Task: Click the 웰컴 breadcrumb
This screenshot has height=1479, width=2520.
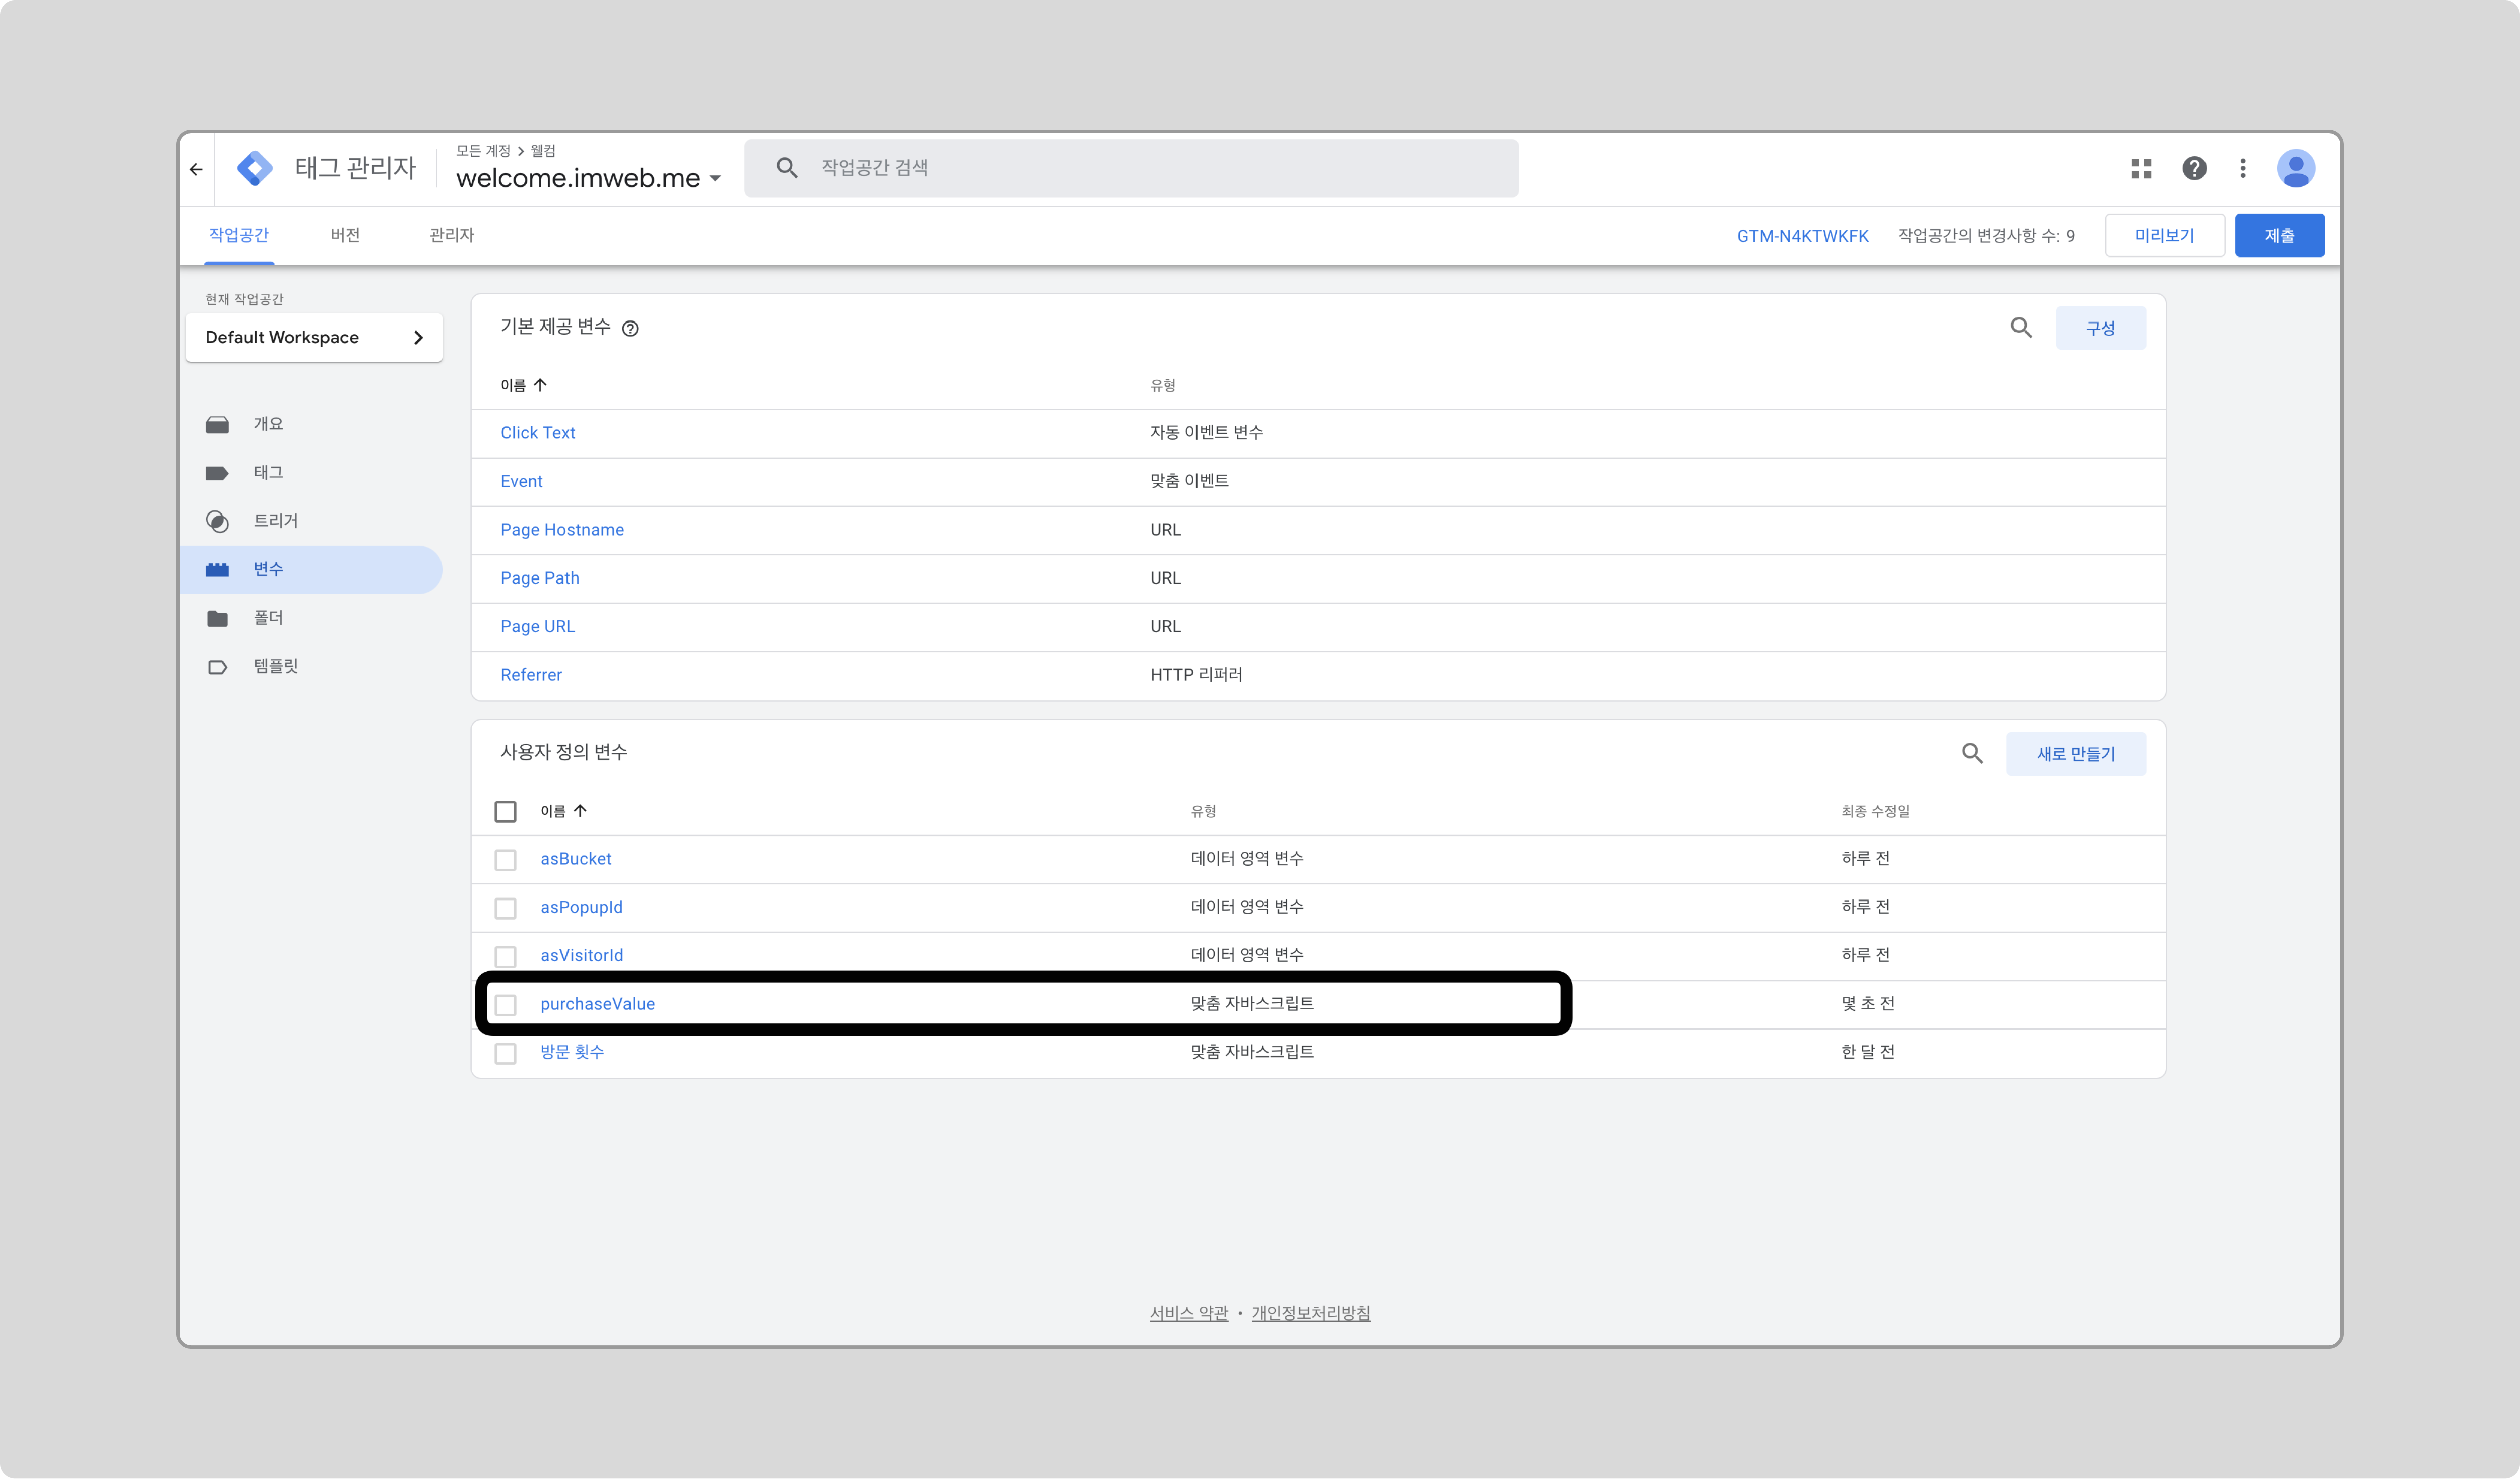Action: [x=543, y=151]
